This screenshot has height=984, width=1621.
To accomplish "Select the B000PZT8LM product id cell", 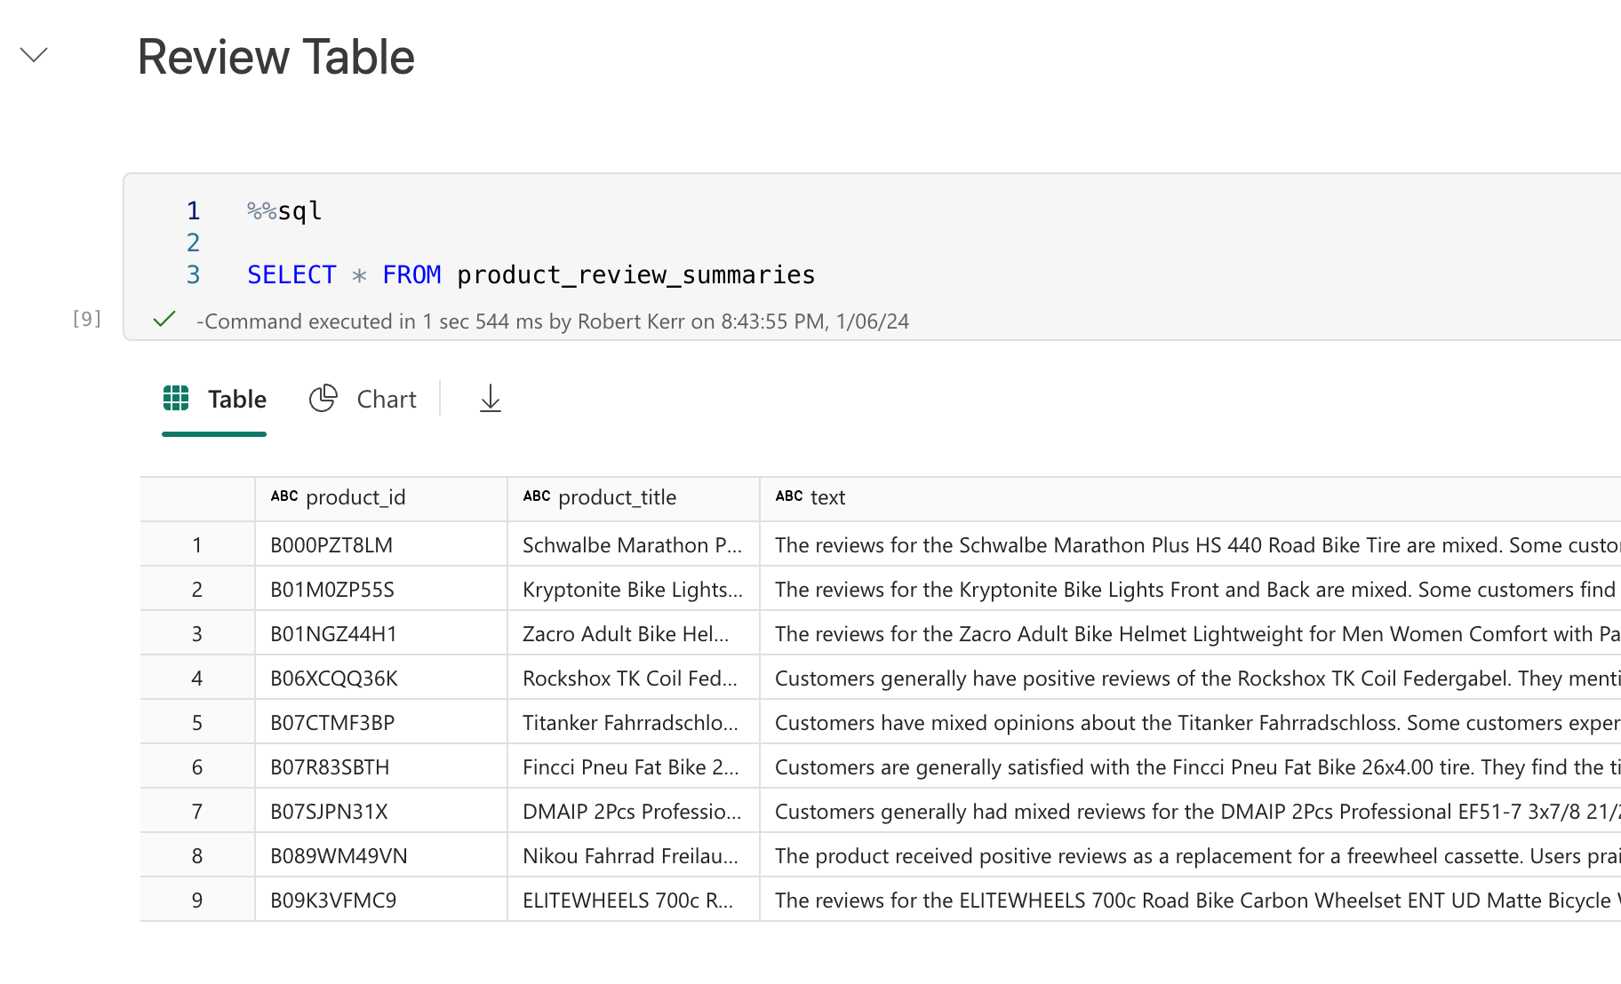I will click(x=331, y=545).
